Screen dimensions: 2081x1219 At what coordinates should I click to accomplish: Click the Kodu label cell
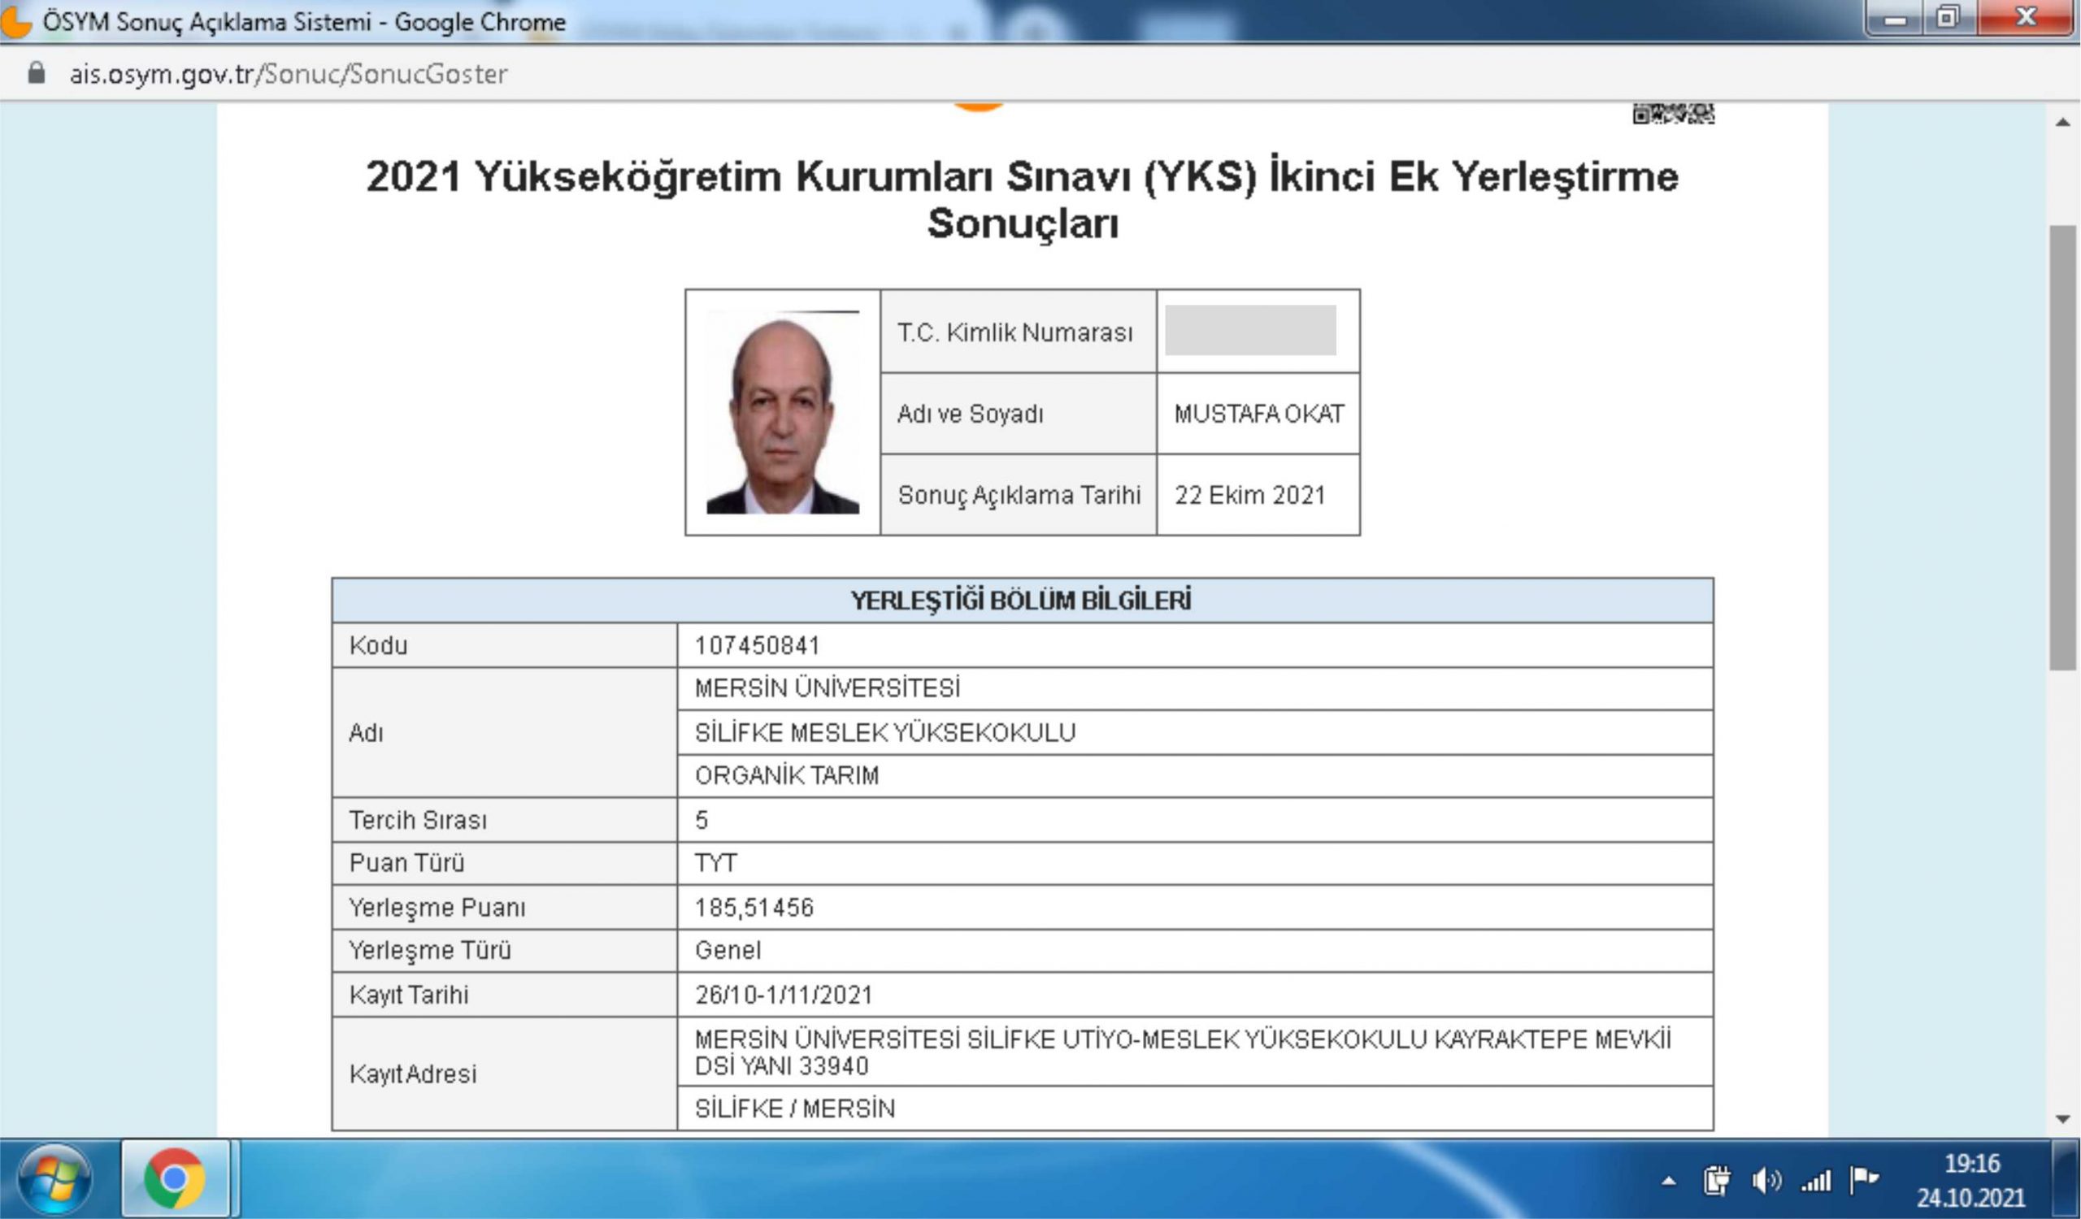pos(505,645)
